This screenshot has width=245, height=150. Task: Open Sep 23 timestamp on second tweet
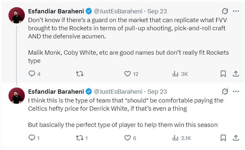click(157, 91)
